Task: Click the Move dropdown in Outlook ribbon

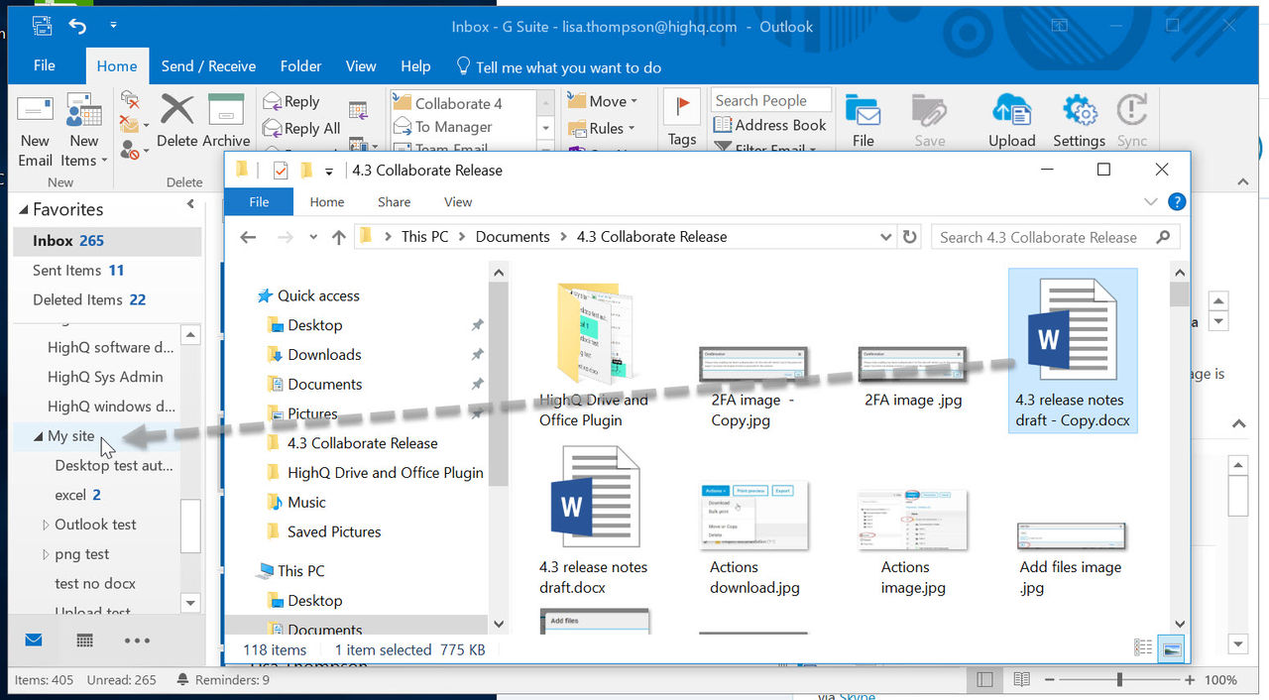Action: (602, 101)
